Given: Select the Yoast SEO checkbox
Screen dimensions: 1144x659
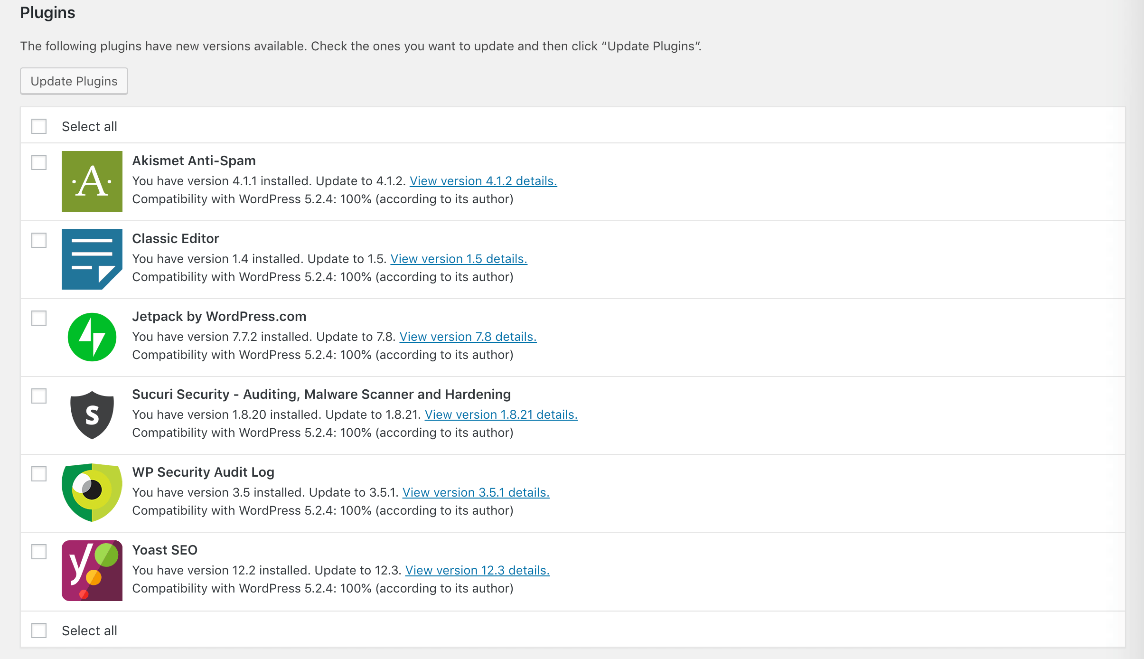Looking at the screenshot, I should (39, 552).
